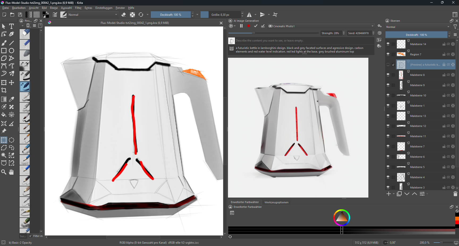Select the Ellipse shape tool
The height and width of the screenshot is (246, 459).
[11, 51]
